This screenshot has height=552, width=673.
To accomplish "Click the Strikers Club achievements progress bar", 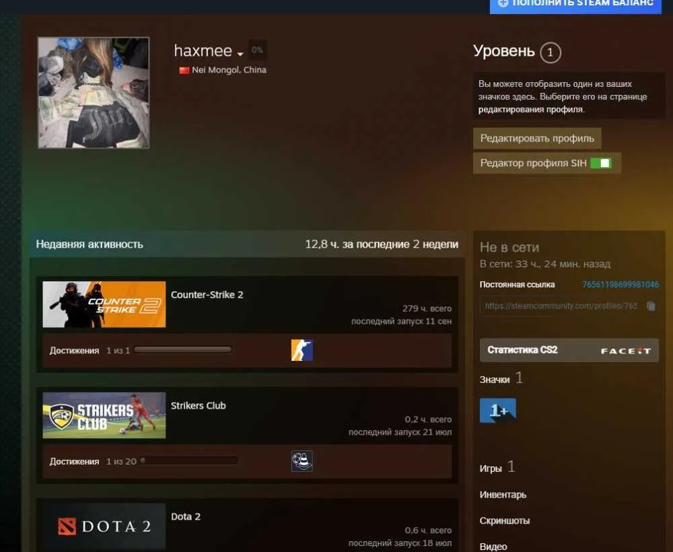I will [188, 461].
